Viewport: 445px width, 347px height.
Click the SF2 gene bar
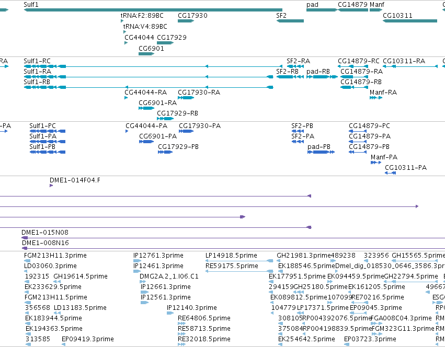pyautogui.click(x=290, y=21)
